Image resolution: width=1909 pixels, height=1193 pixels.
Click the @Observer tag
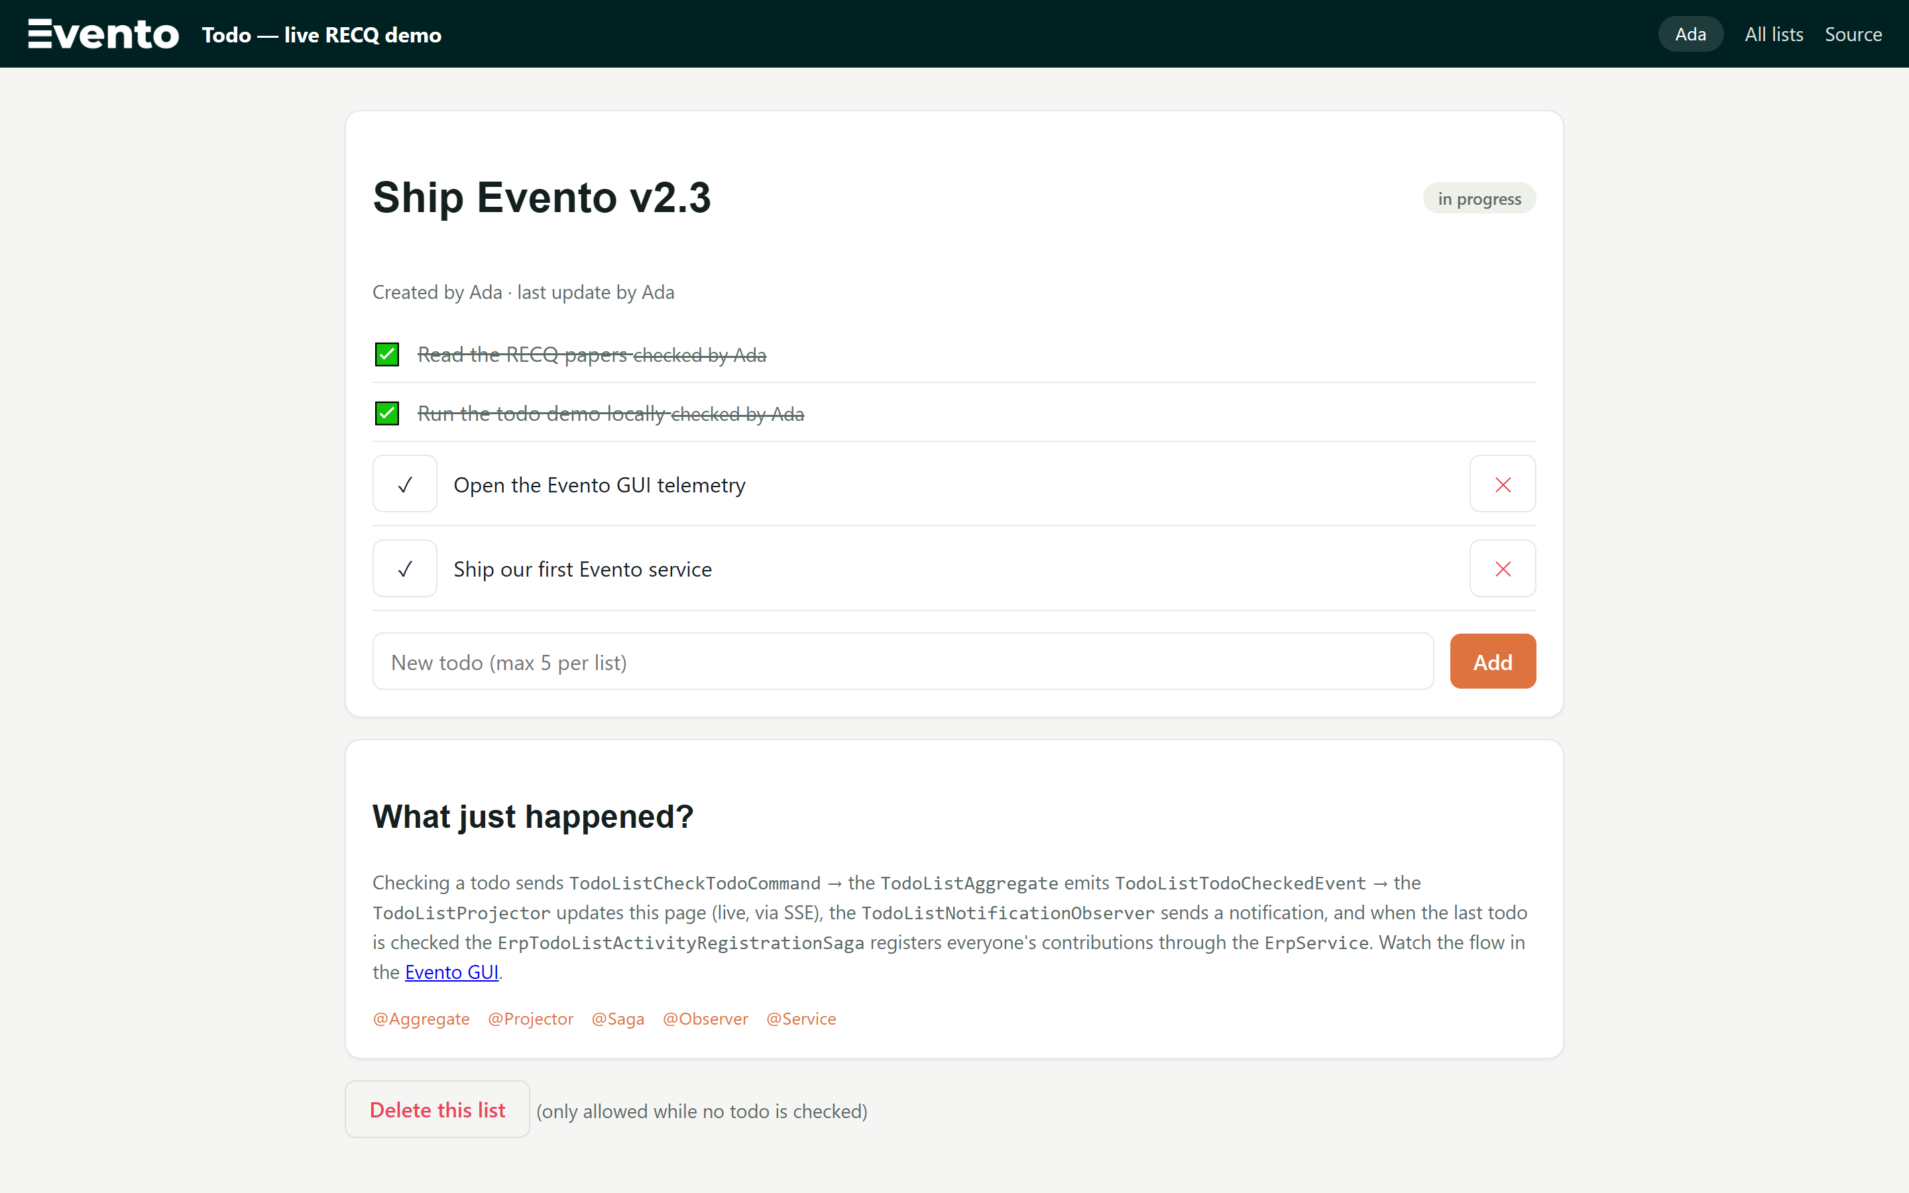705,1019
